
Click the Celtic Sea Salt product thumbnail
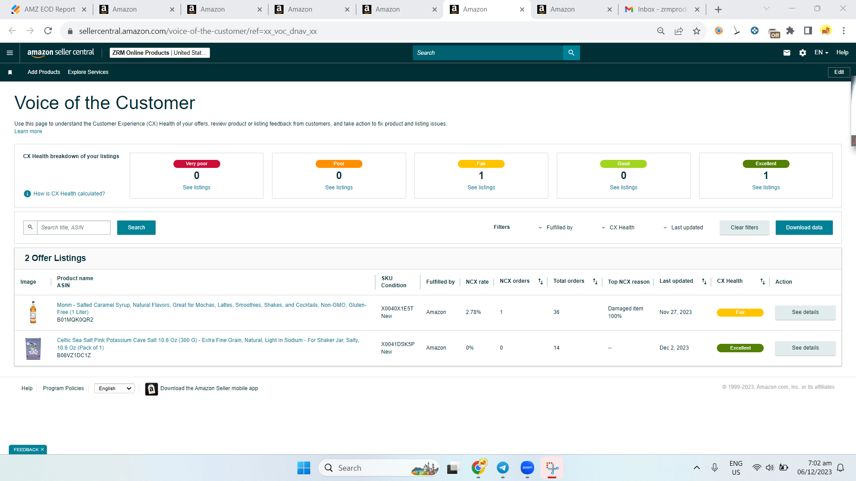(x=33, y=348)
